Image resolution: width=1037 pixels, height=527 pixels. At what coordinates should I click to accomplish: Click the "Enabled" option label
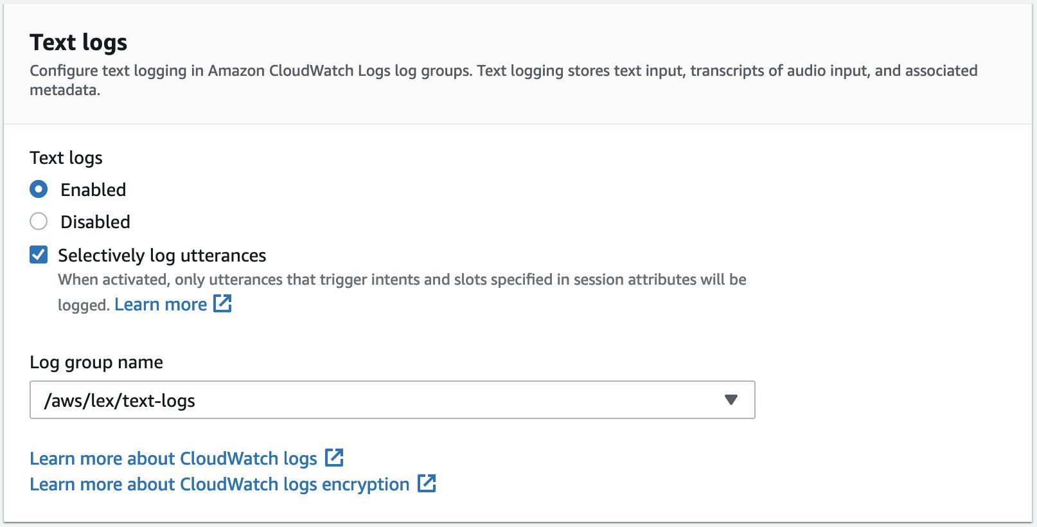click(93, 190)
